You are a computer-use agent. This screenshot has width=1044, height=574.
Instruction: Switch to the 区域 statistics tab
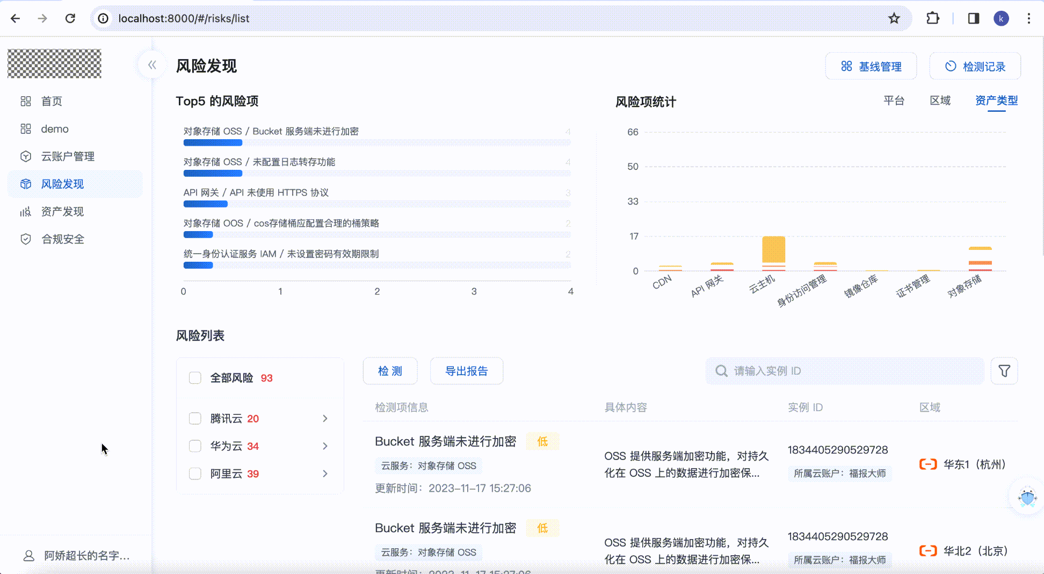click(x=940, y=101)
